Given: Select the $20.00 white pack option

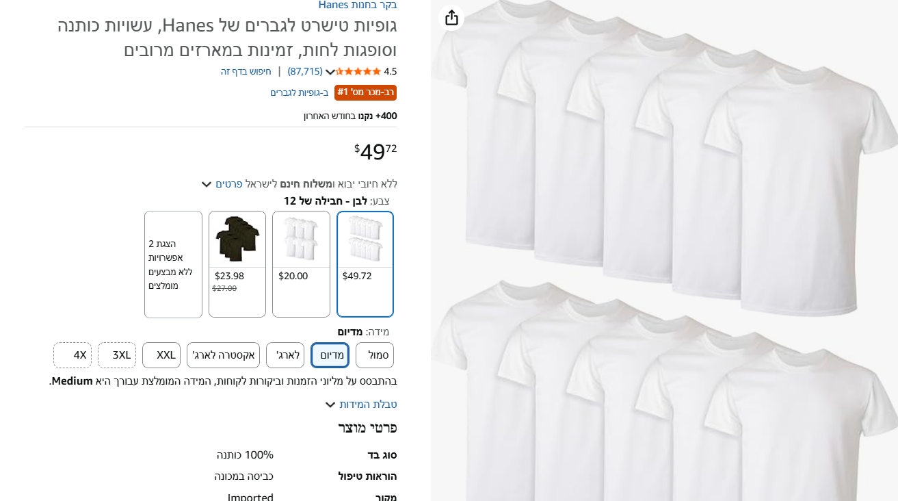Looking at the screenshot, I should point(301,264).
